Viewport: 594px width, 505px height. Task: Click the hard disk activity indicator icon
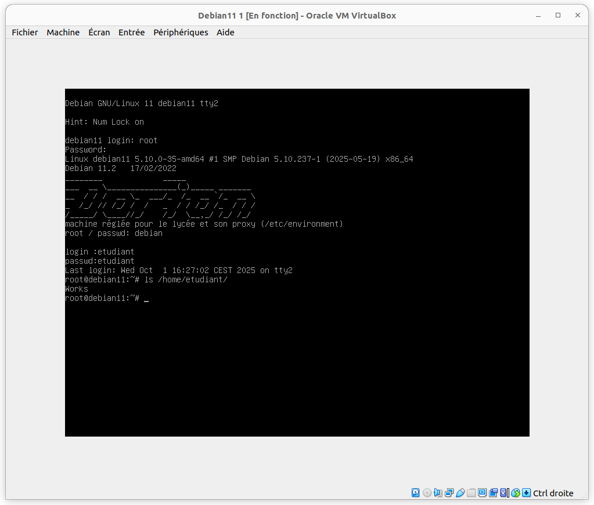click(416, 493)
